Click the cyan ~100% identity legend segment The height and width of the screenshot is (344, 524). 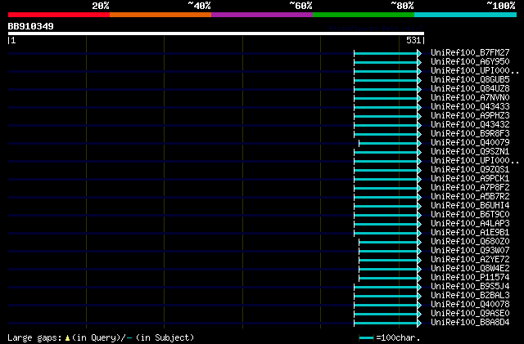click(466, 15)
